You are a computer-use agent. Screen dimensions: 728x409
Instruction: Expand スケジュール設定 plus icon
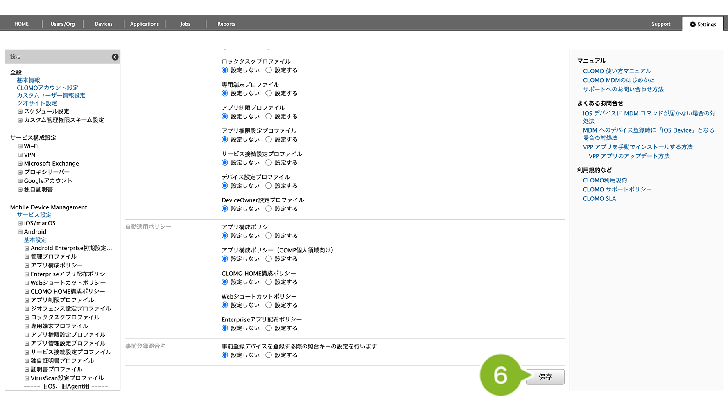click(x=20, y=112)
